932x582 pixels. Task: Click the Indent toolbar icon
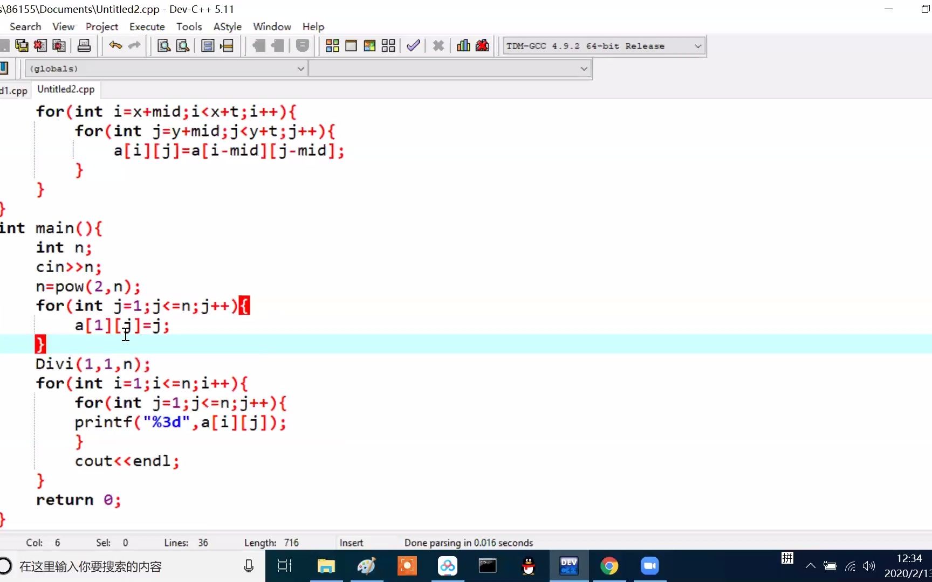point(259,46)
